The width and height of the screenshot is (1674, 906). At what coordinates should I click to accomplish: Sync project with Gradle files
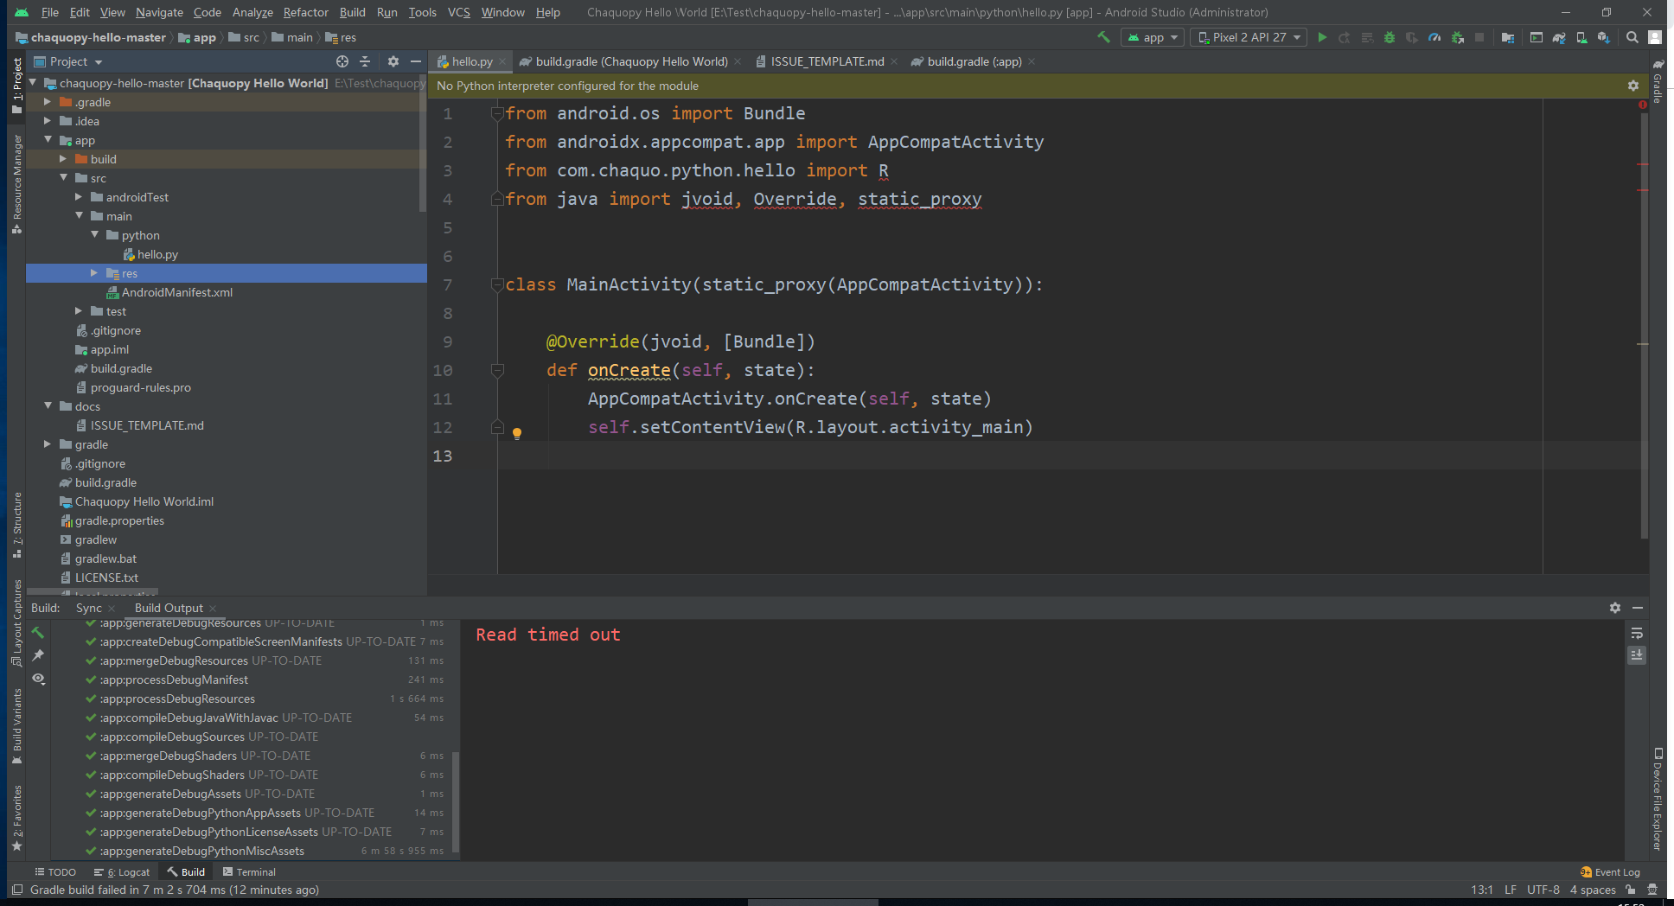coord(1559,37)
